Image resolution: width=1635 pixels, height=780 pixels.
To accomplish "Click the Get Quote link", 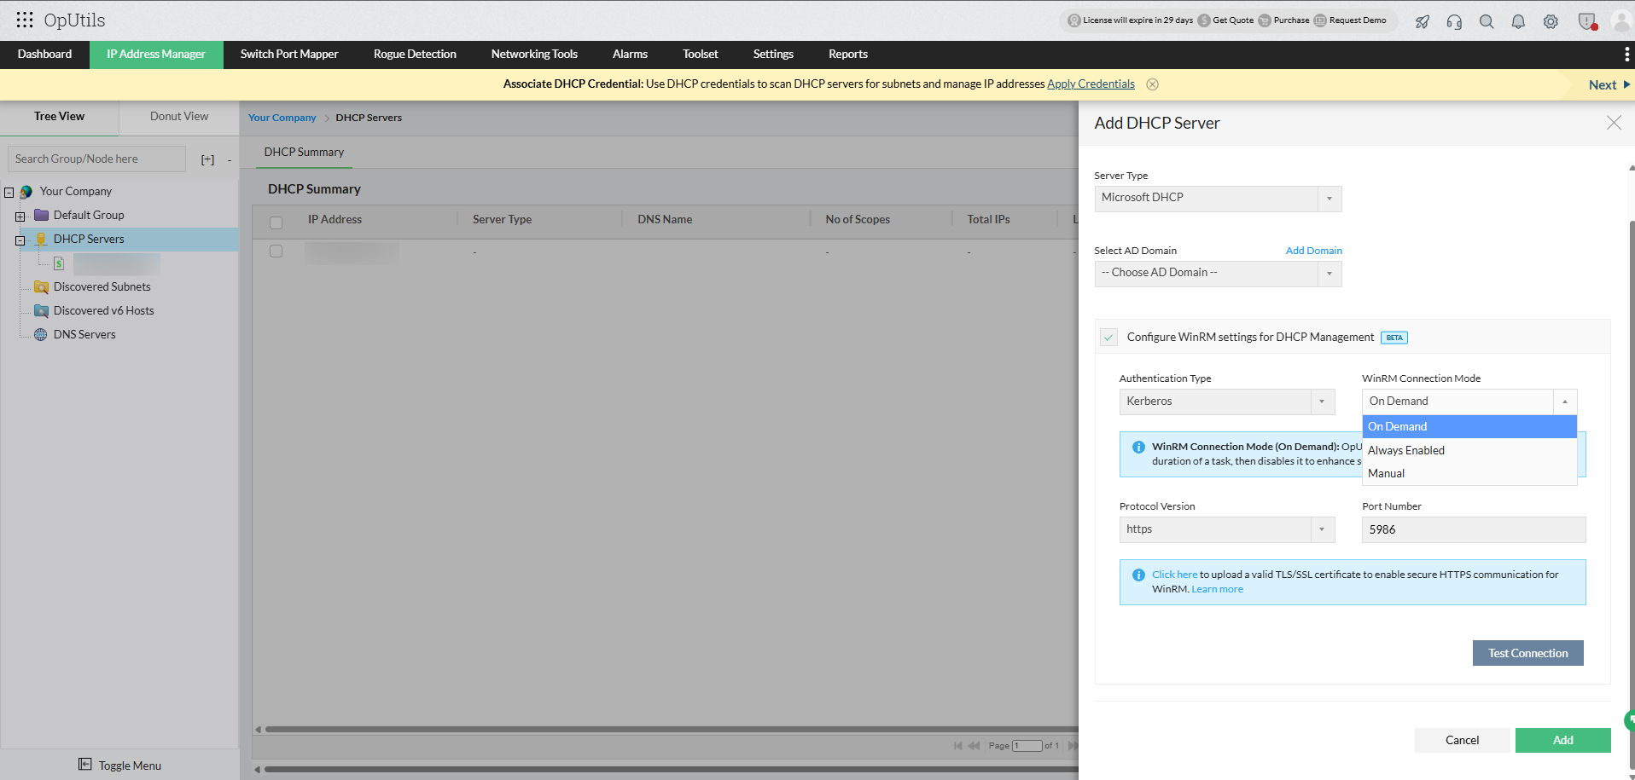I will [1225, 20].
